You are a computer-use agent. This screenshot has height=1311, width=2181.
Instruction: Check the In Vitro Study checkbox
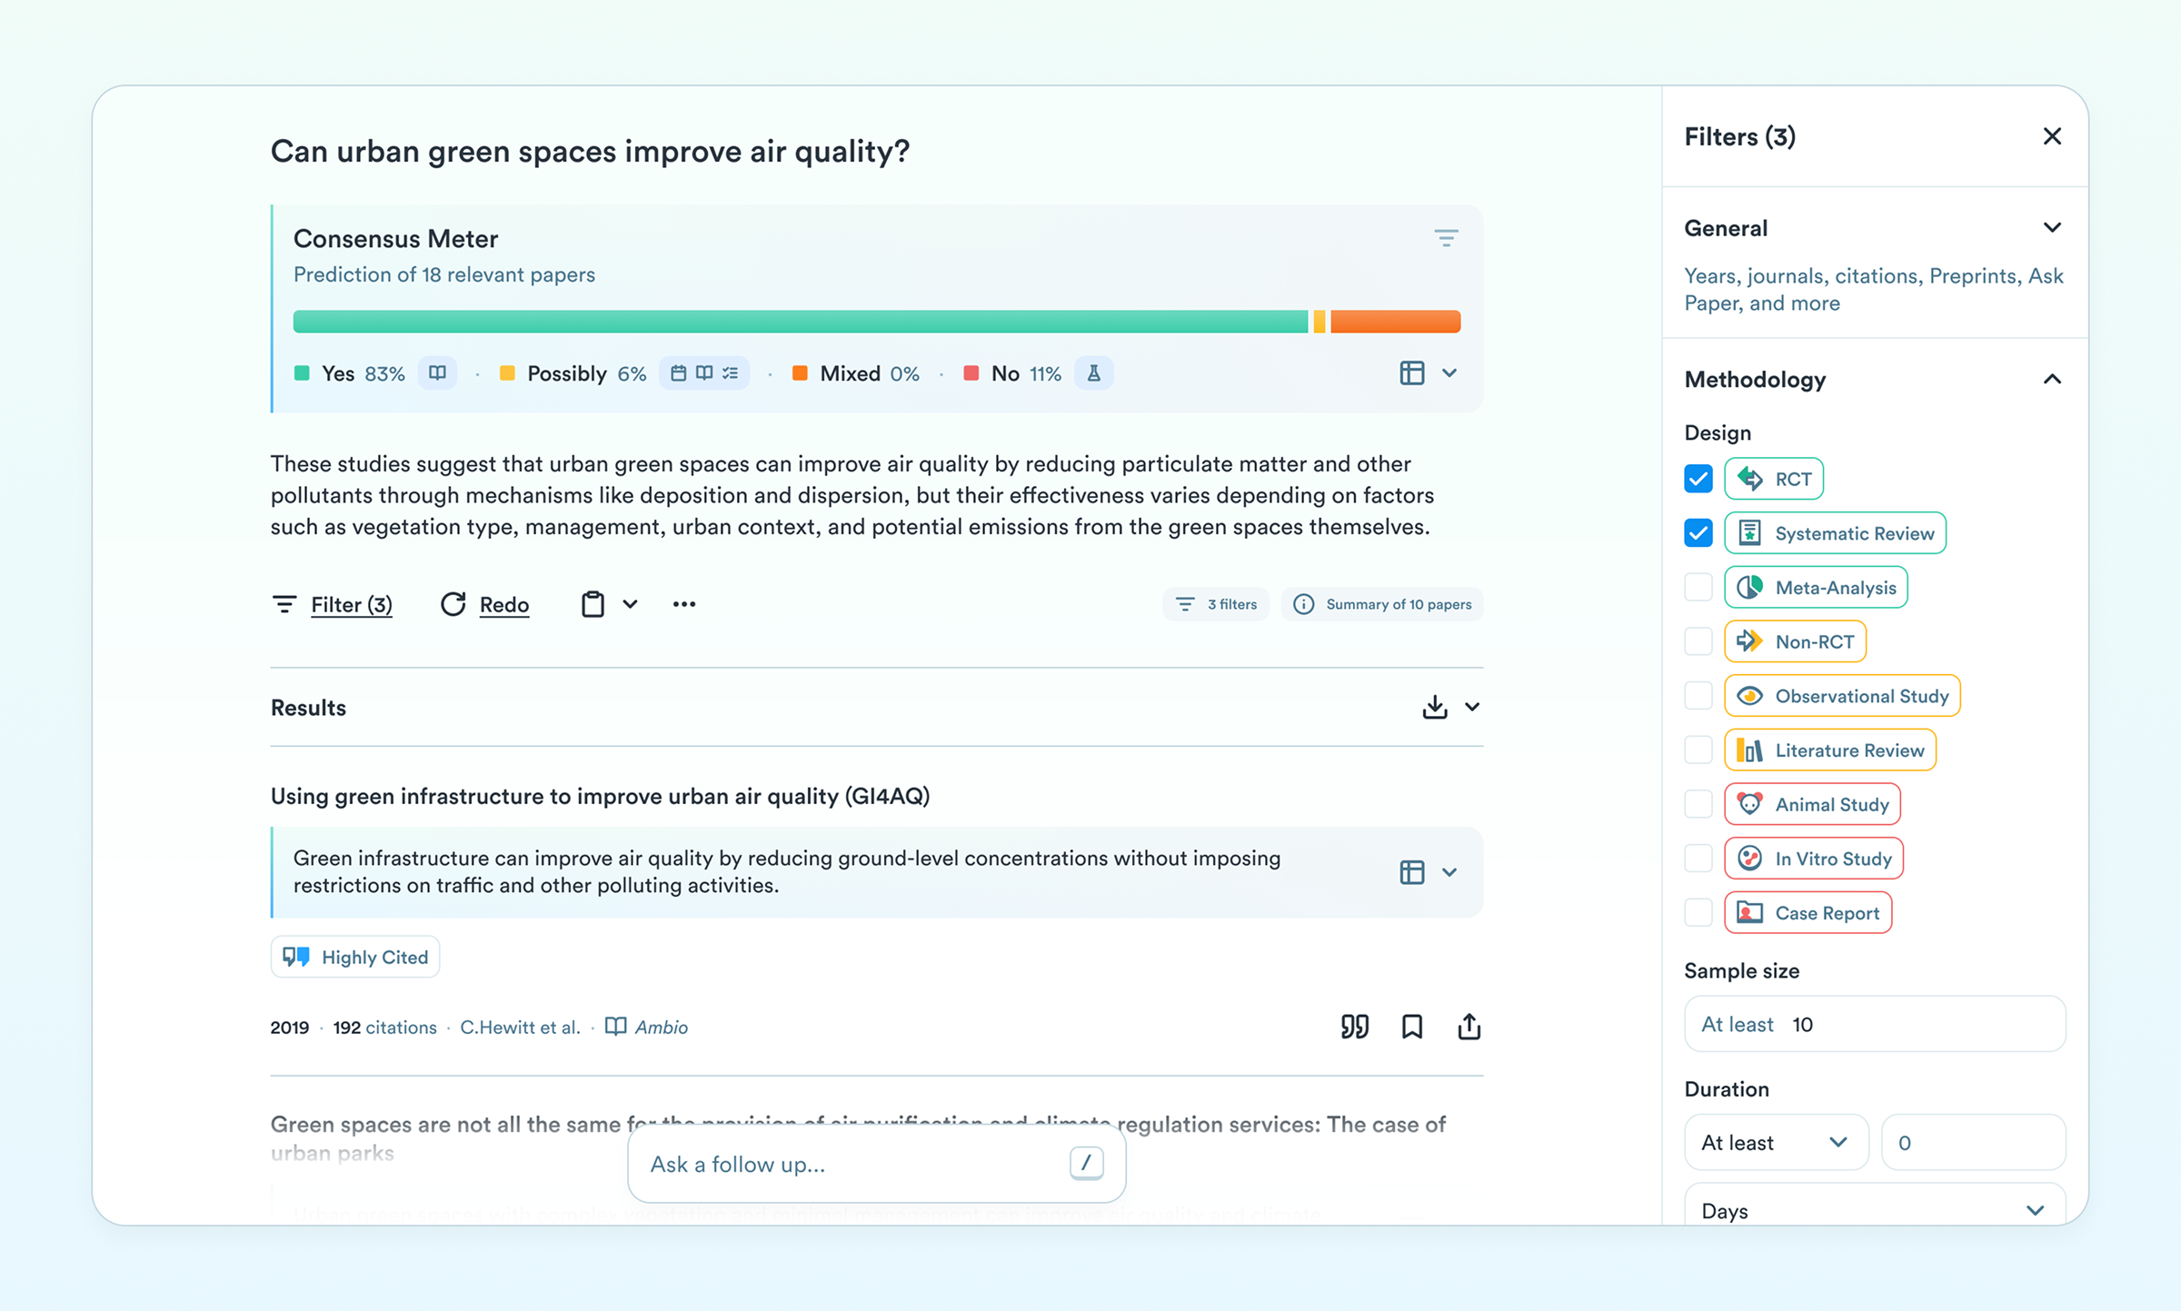(1698, 859)
